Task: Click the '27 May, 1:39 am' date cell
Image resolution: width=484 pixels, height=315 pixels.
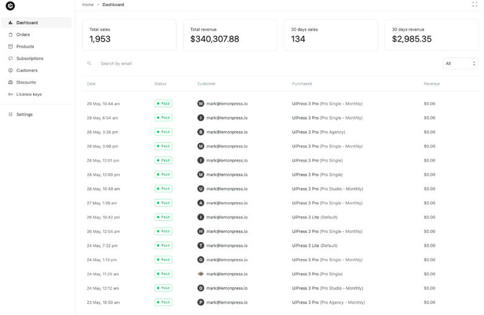Action: [x=102, y=203]
